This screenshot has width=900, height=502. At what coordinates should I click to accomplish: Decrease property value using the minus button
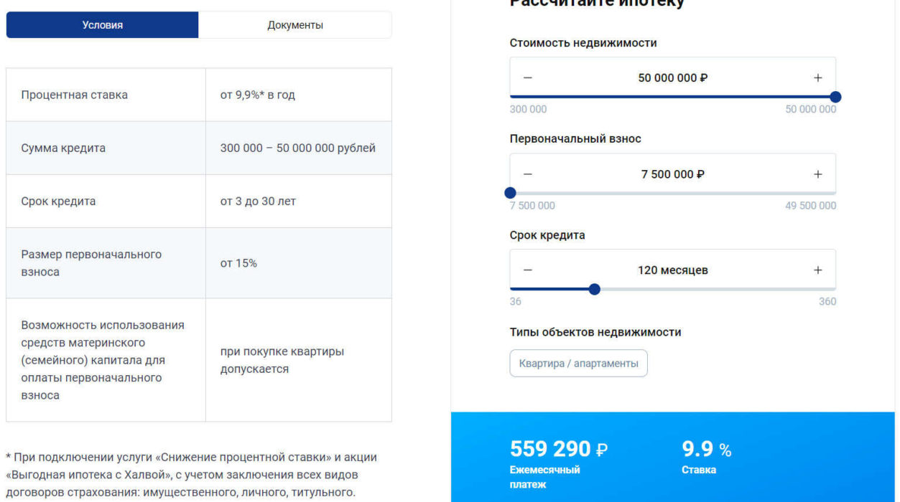point(528,77)
